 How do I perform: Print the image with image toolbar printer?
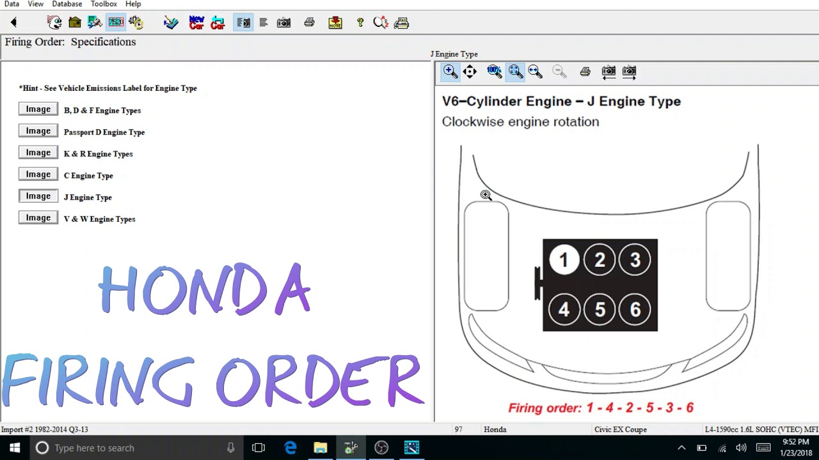point(585,72)
